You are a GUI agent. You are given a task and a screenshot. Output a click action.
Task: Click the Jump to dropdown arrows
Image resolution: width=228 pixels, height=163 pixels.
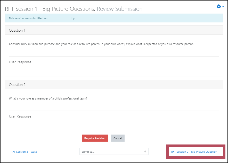pos(145,151)
